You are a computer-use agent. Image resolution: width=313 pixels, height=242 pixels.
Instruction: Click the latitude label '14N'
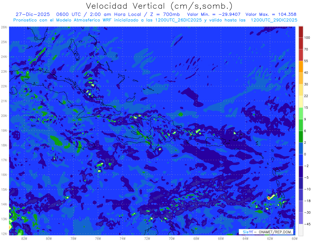coord(4,204)
